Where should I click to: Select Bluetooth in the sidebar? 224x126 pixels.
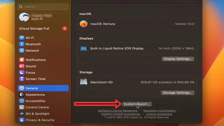click(33, 44)
